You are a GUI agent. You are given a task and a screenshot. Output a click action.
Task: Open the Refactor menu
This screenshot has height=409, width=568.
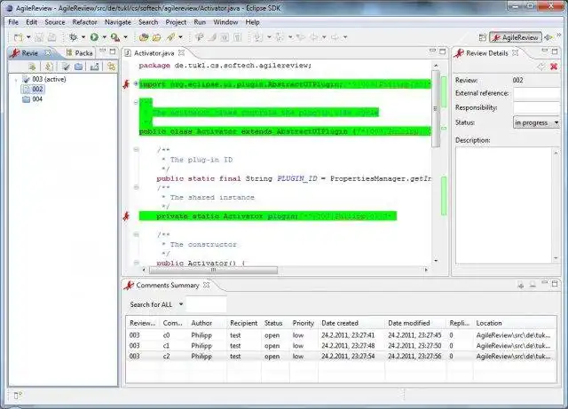(x=84, y=22)
